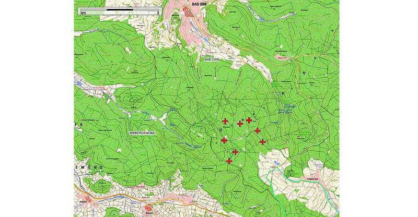The width and height of the screenshot is (418, 217).
Task: Click the southernmost red cross marker
Action: pos(229,161)
